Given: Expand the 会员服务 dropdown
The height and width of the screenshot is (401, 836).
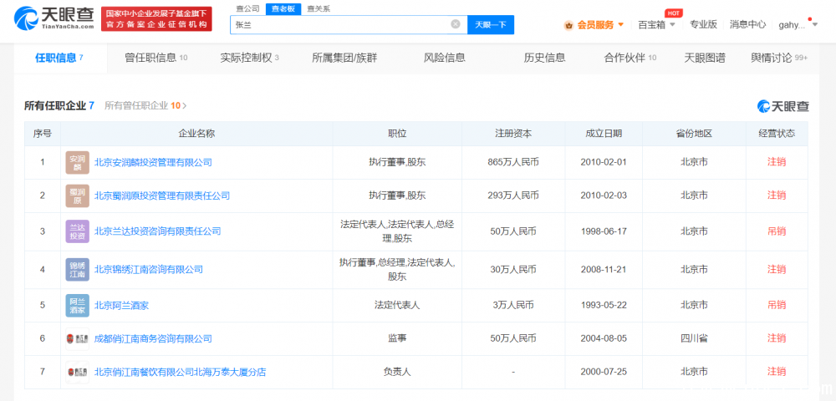Looking at the screenshot, I should pos(620,24).
